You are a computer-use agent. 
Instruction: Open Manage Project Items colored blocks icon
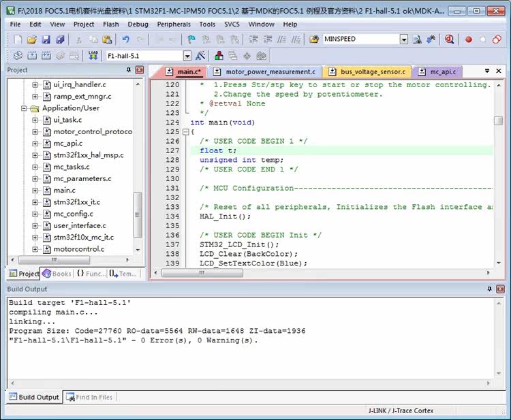tap(219, 56)
